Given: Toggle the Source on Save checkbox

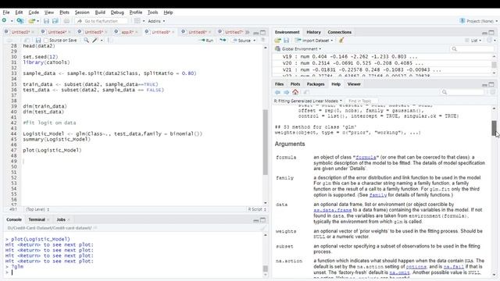Looking at the screenshot, I should click(46, 41).
